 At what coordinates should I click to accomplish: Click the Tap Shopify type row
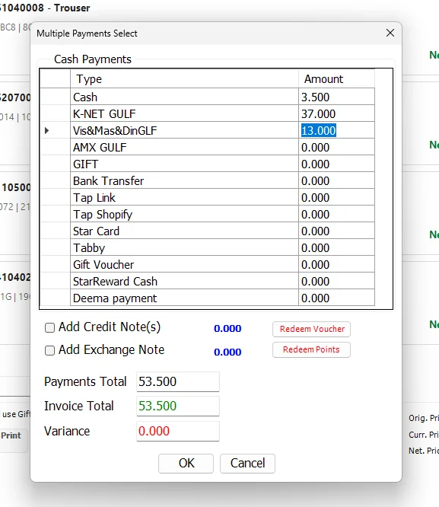(x=184, y=215)
